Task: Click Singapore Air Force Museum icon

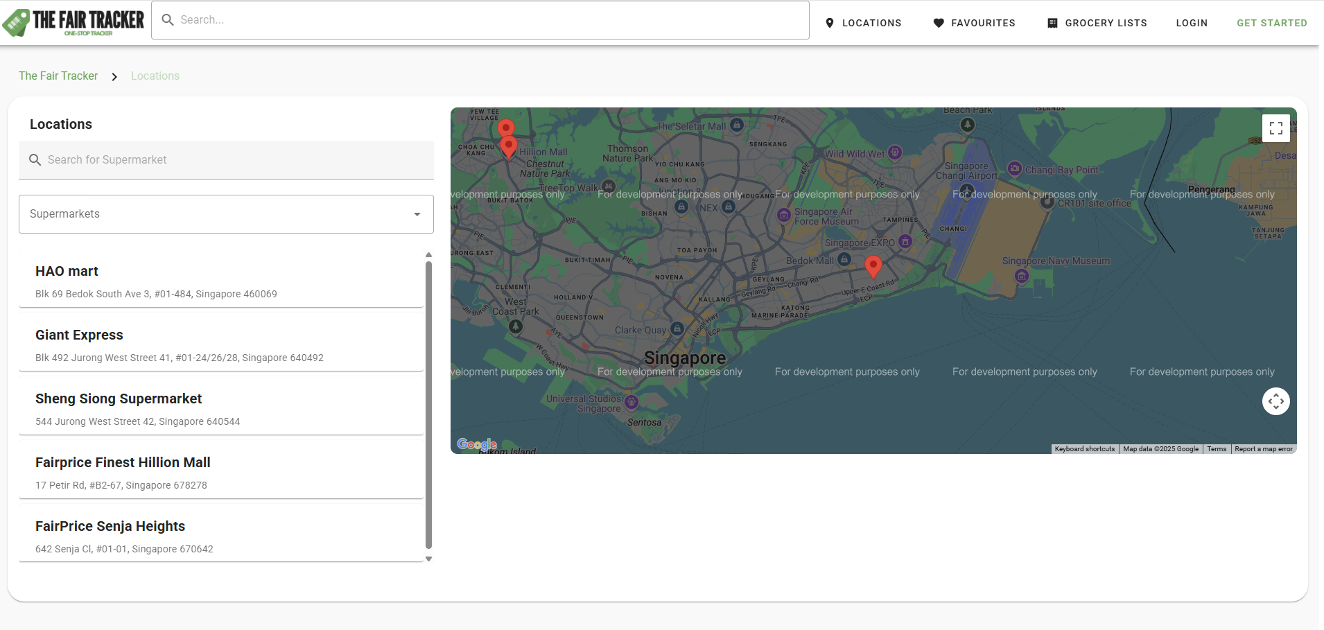Action: point(784,215)
